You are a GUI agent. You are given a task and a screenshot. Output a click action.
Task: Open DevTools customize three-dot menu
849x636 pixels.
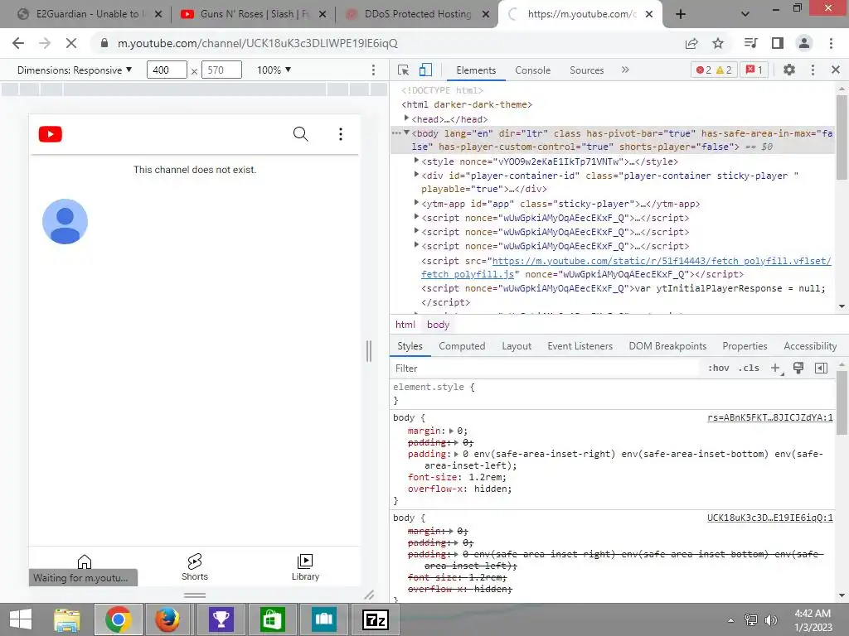pos(813,70)
